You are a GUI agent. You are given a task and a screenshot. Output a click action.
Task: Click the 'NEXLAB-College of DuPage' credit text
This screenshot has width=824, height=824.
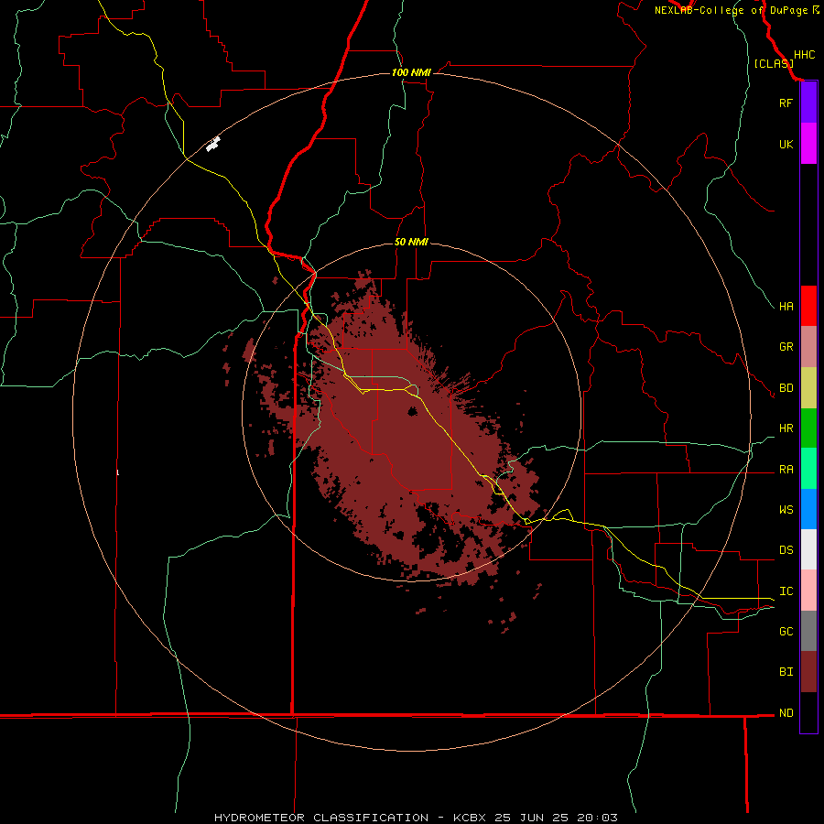pos(731,10)
